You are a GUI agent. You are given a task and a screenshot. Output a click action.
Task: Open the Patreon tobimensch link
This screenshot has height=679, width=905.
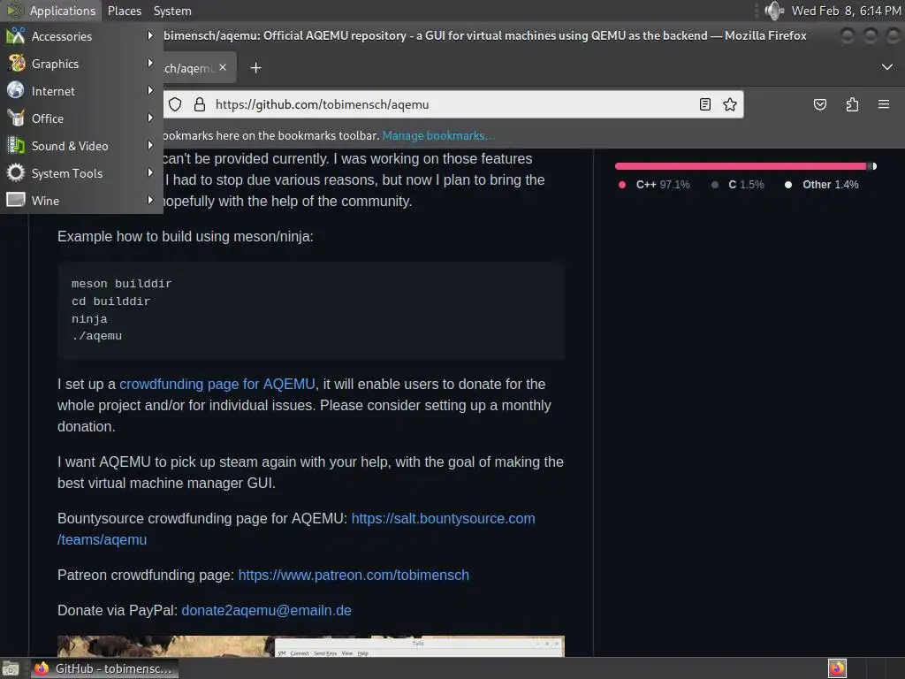click(354, 575)
